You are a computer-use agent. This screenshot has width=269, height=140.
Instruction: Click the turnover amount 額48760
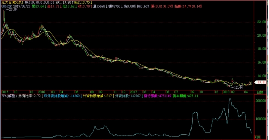115,6
